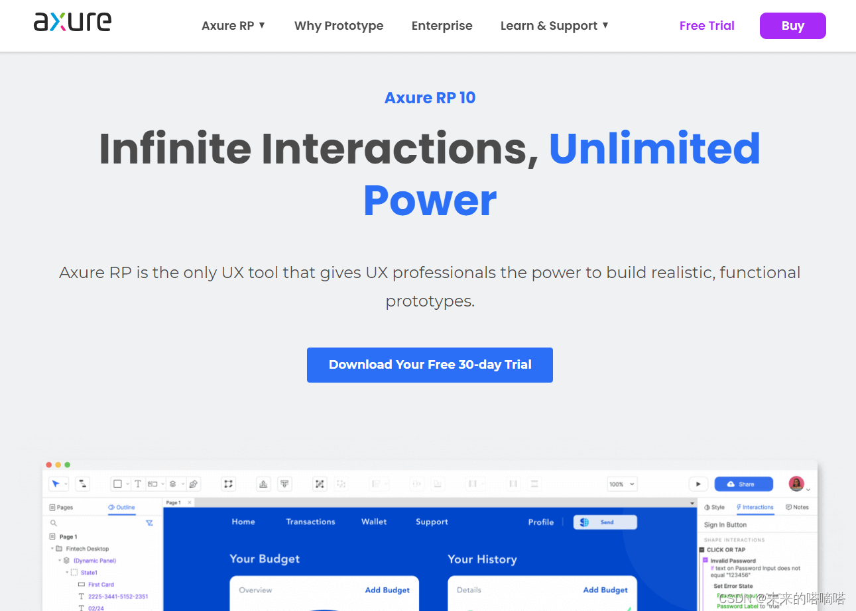Click the Free Trial link
The height and width of the screenshot is (611, 856).
[707, 25]
